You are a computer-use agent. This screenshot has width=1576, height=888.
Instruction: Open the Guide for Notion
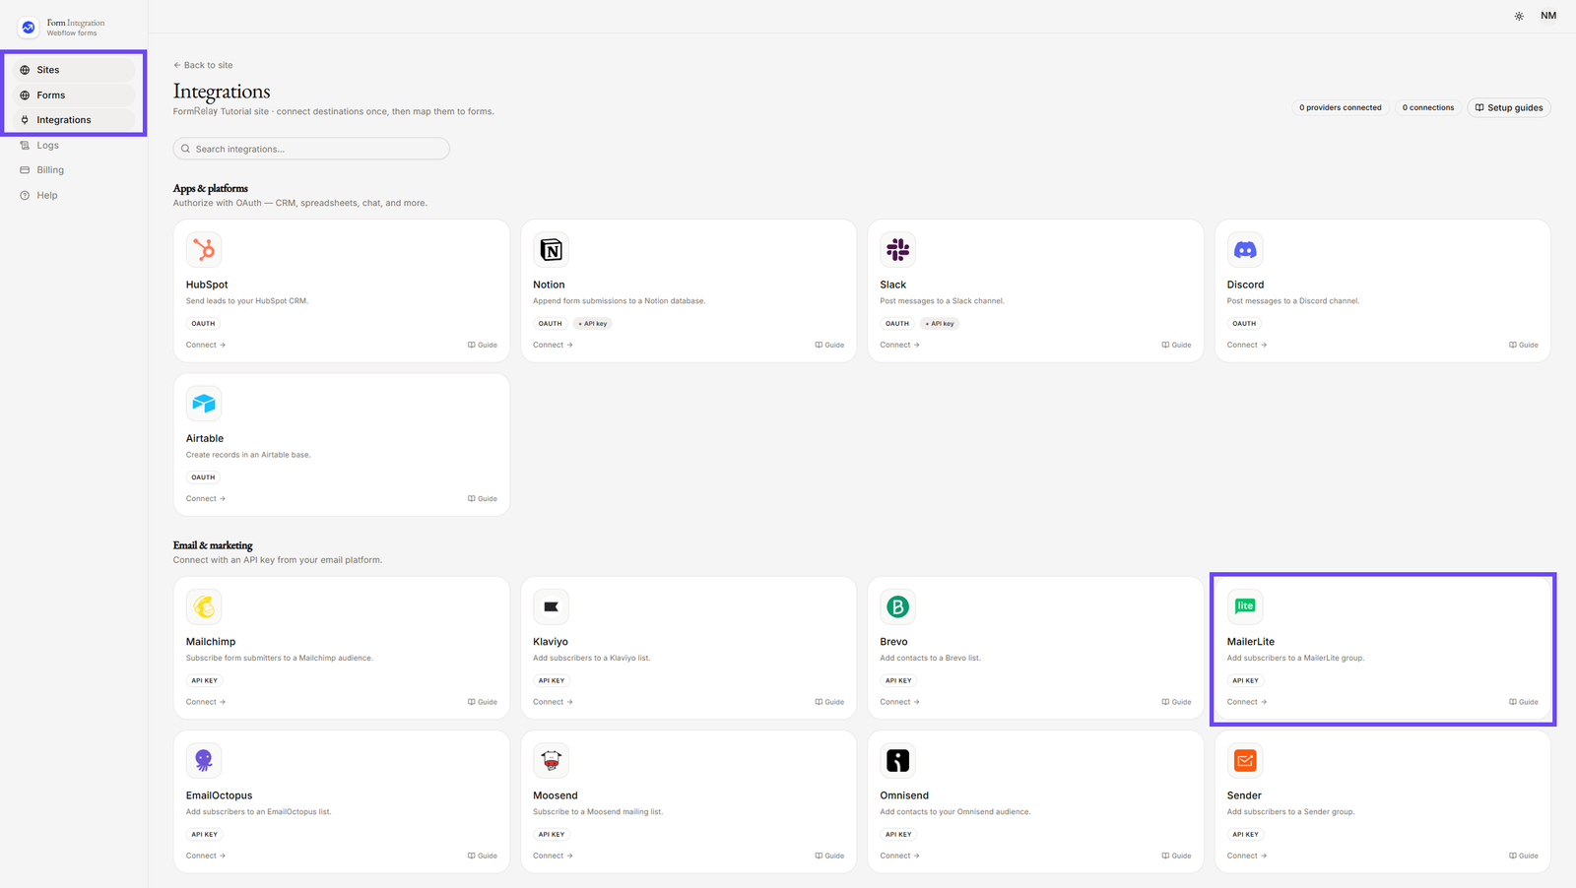pos(829,345)
